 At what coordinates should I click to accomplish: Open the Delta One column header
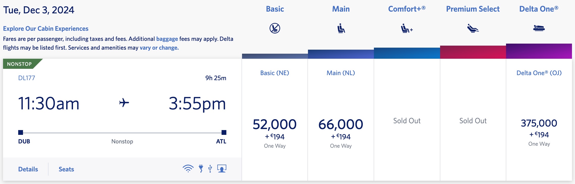coord(539,9)
